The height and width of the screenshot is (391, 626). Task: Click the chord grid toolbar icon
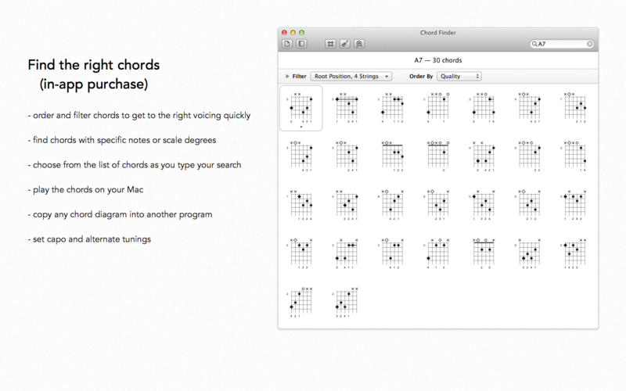pyautogui.click(x=330, y=44)
